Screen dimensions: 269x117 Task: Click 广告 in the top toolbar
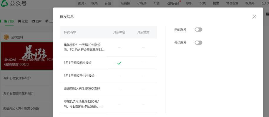(x=157, y=3)
